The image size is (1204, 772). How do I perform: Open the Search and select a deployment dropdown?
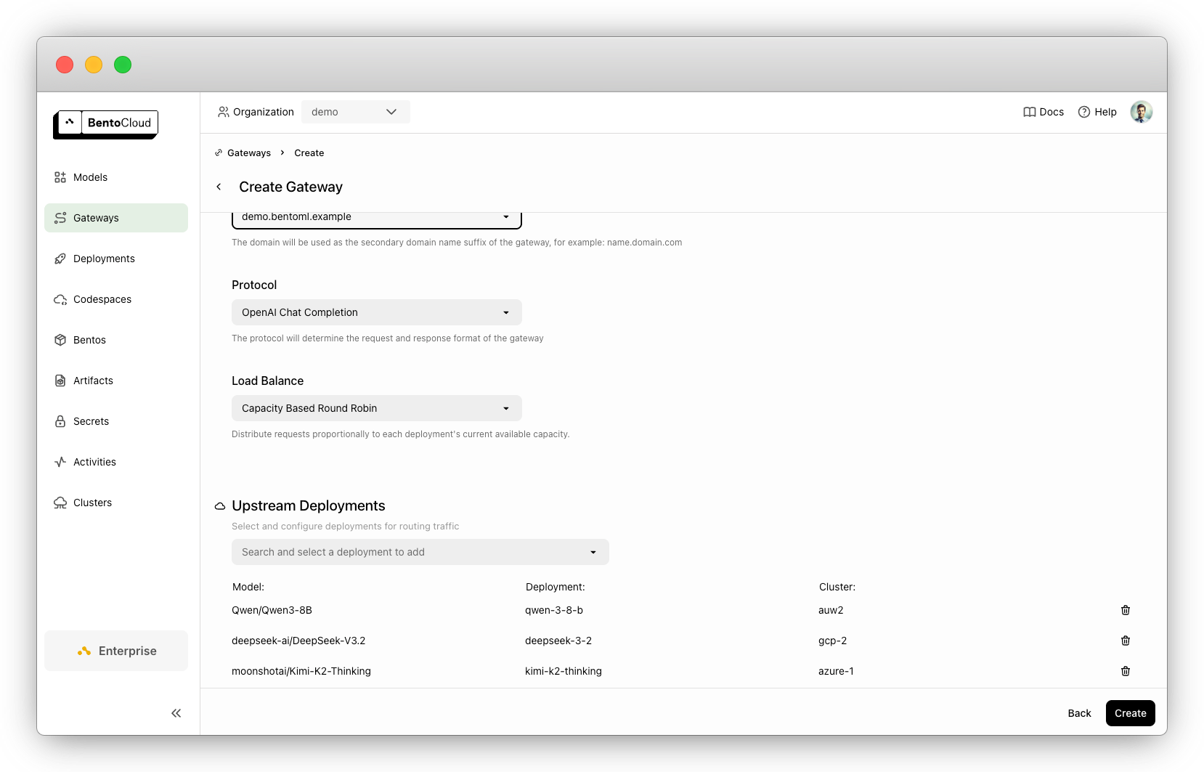click(420, 552)
